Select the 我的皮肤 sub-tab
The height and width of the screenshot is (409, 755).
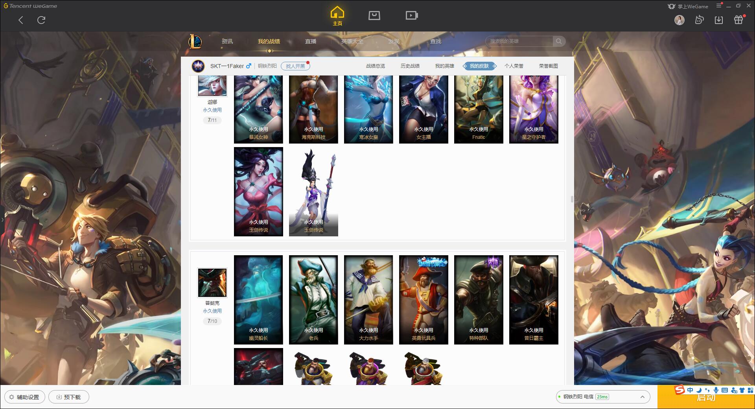pos(479,66)
